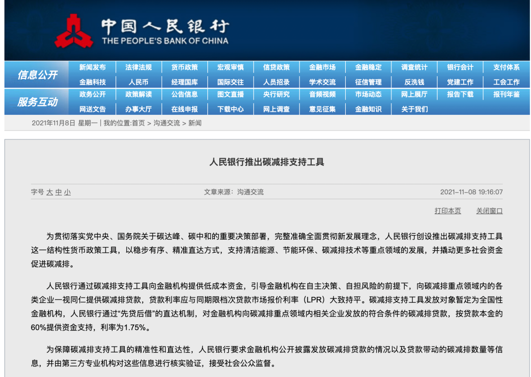The width and height of the screenshot is (531, 377).
Task: Open 金融科技 navigation item
Action: (x=92, y=82)
